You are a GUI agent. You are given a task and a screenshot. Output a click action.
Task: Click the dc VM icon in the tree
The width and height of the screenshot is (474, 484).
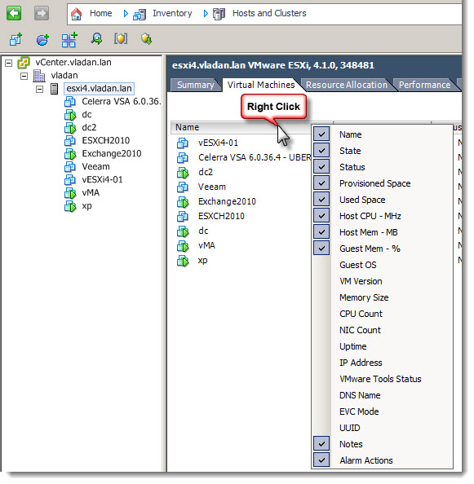(70, 115)
